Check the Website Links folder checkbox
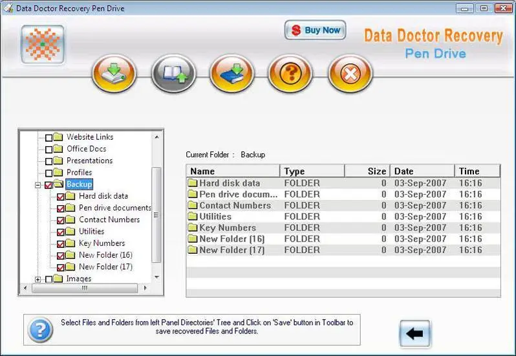 48,138
